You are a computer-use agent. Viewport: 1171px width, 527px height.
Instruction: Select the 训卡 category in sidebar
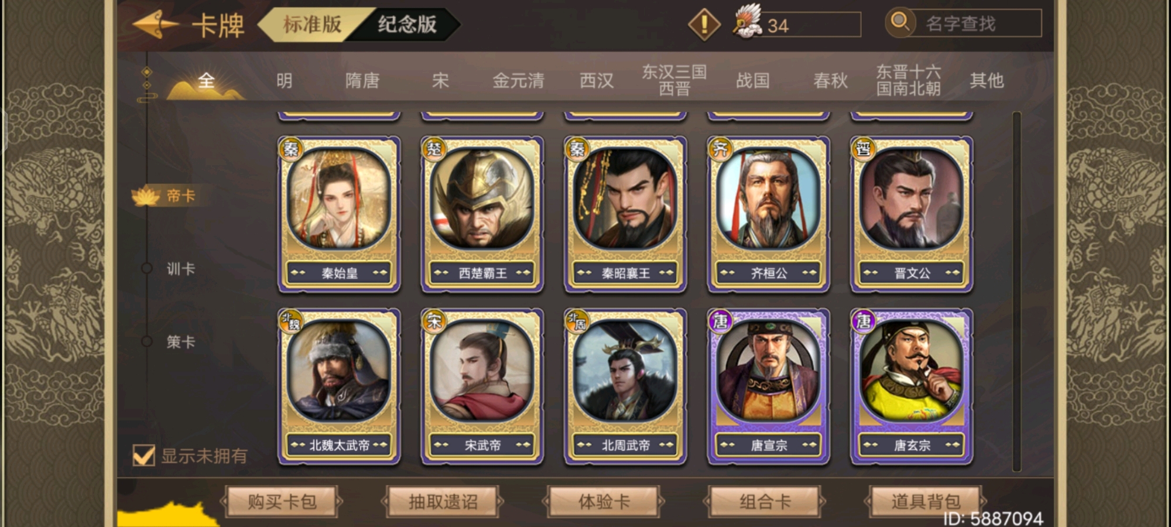180,269
